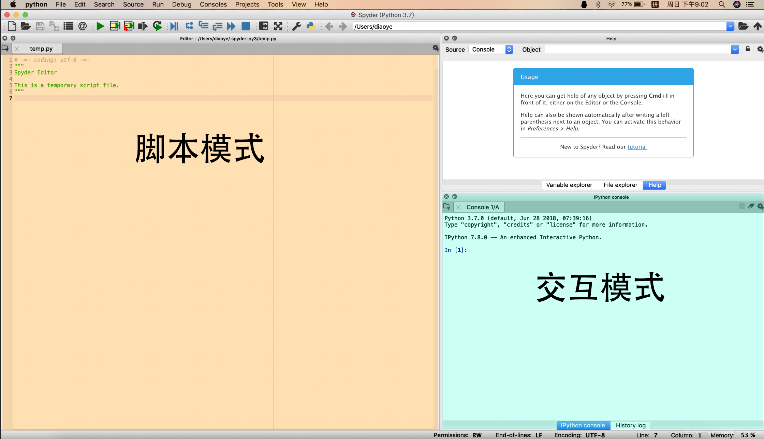Viewport: 764px width, 439px height.
Task: Run file with green play button
Action: [100, 26]
